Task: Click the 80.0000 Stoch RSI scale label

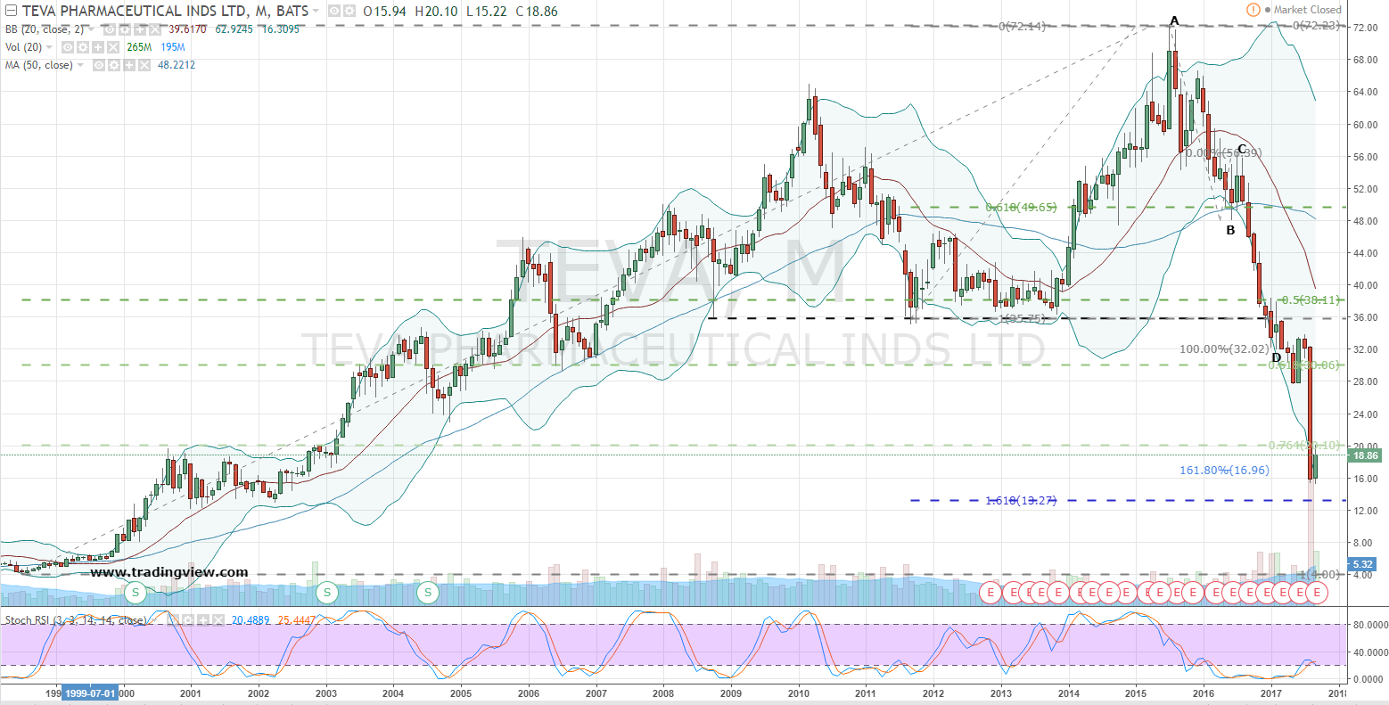Action: (x=1369, y=625)
